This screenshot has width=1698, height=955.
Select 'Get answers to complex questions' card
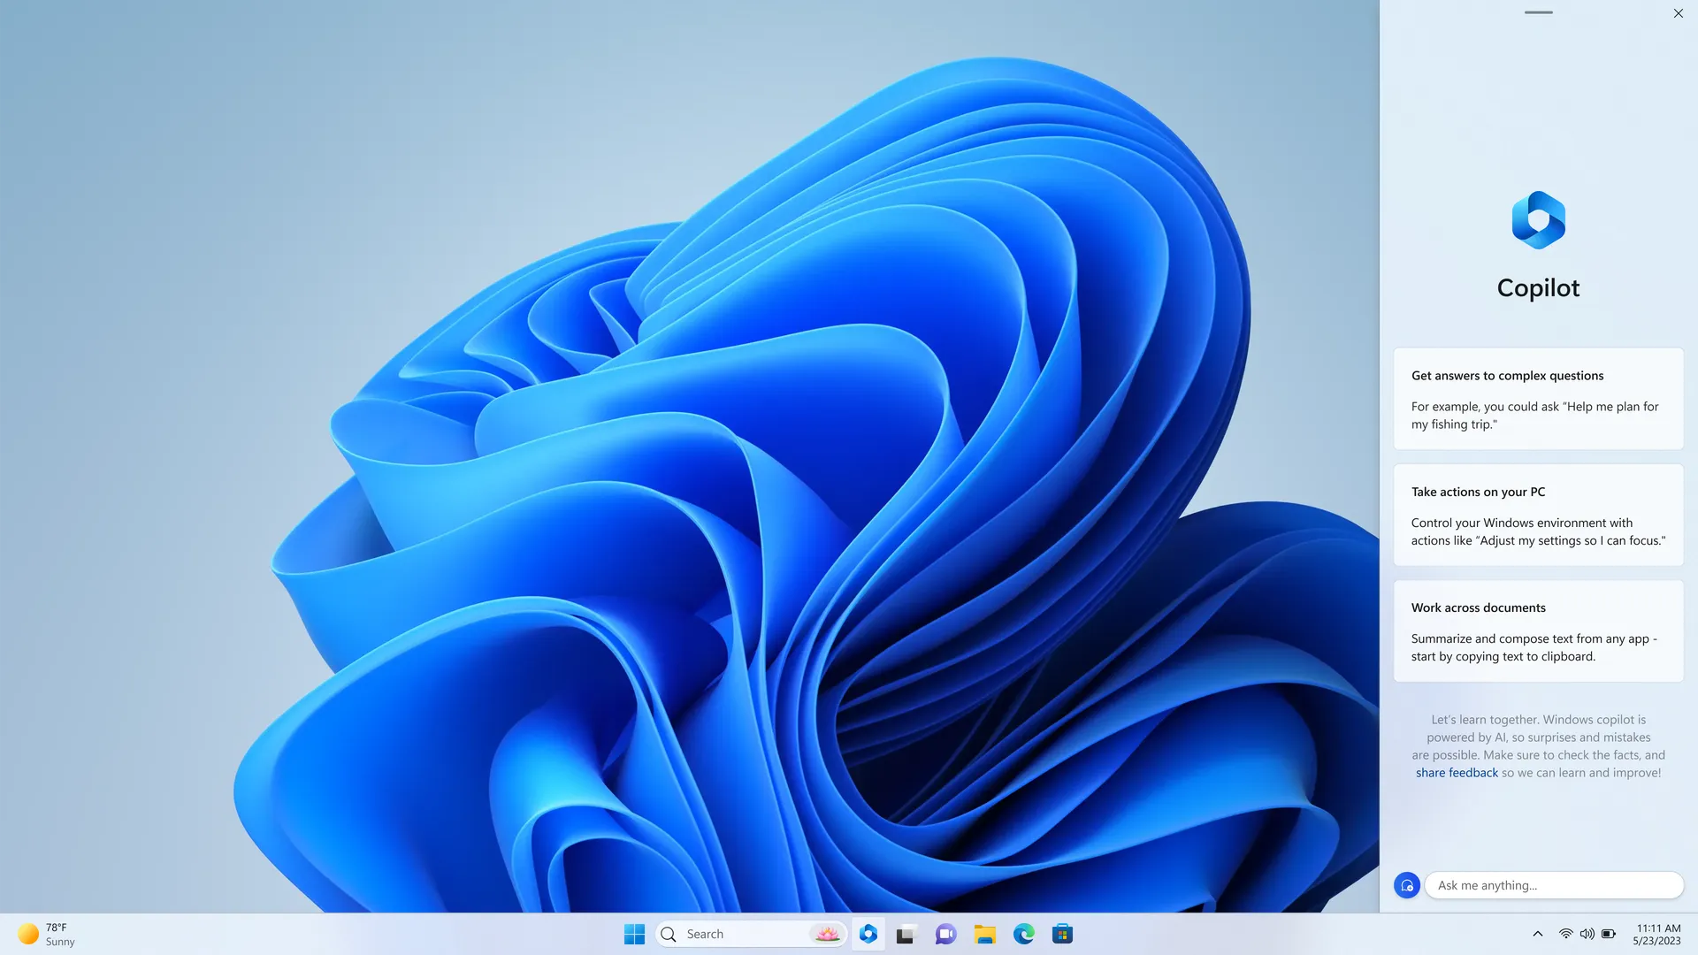[x=1538, y=398]
